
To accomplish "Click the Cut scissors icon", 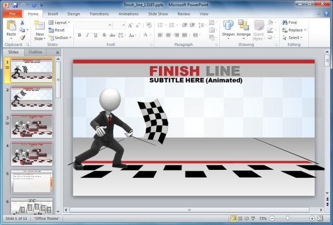I will click(22, 22).
